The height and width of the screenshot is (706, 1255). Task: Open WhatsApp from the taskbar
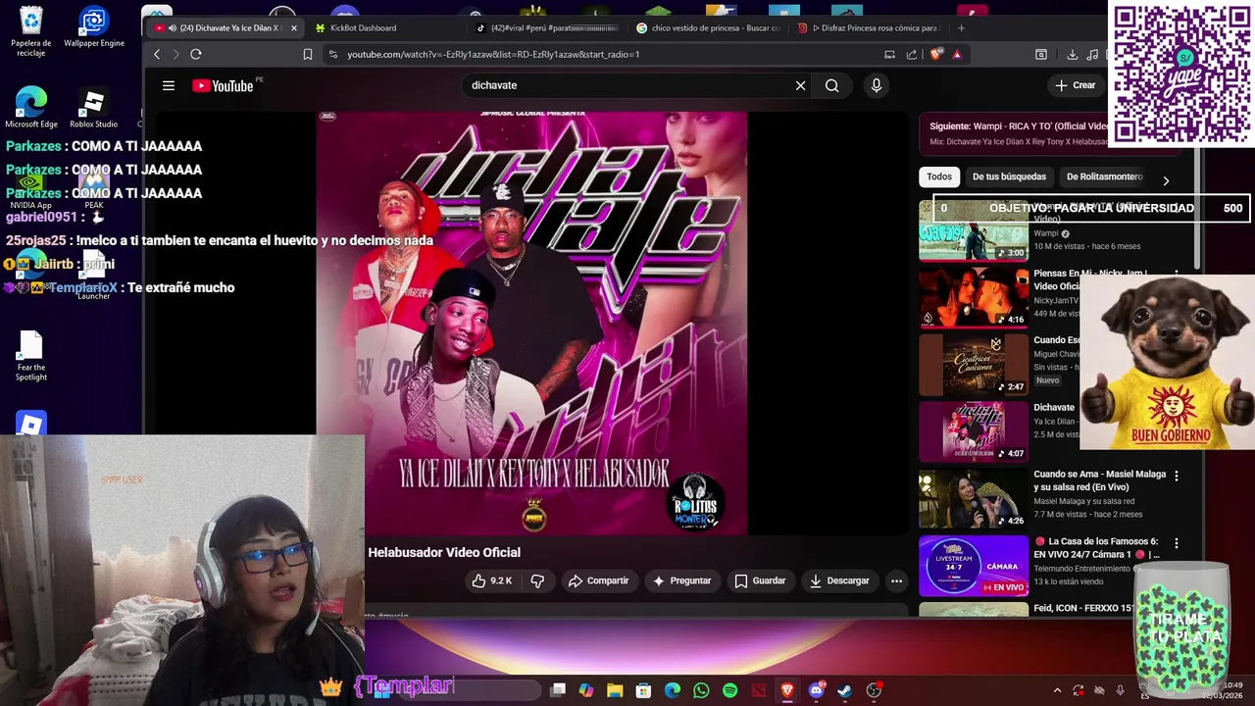[701, 690]
